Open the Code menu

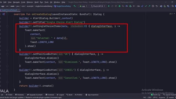pyautogui.click(x=23, y=2)
